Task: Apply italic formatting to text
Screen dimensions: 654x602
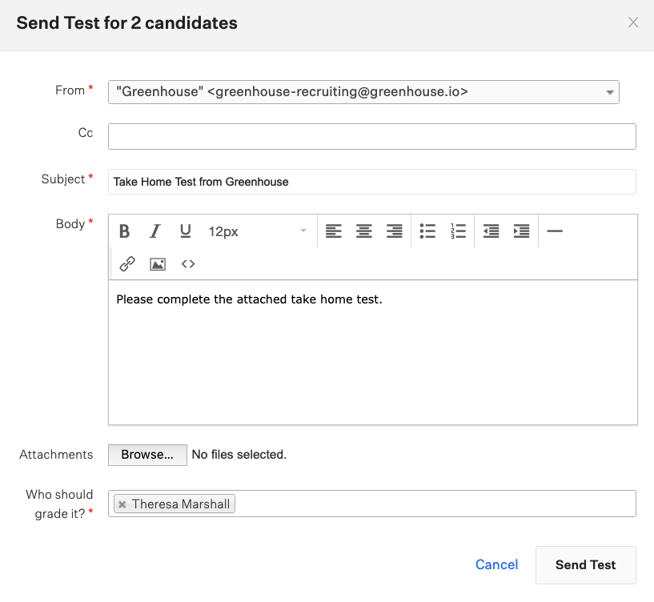Action: [x=155, y=231]
